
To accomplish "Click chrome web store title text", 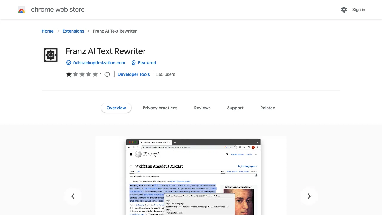I will click(58, 10).
